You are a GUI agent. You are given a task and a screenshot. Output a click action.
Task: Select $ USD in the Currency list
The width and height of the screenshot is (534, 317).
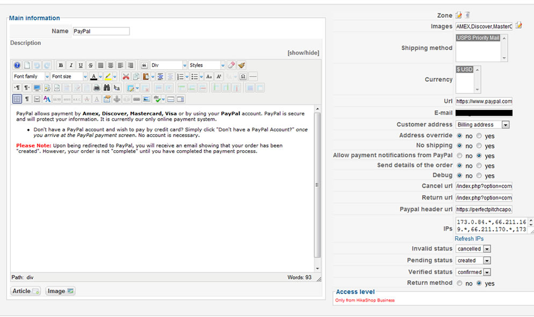465,69
